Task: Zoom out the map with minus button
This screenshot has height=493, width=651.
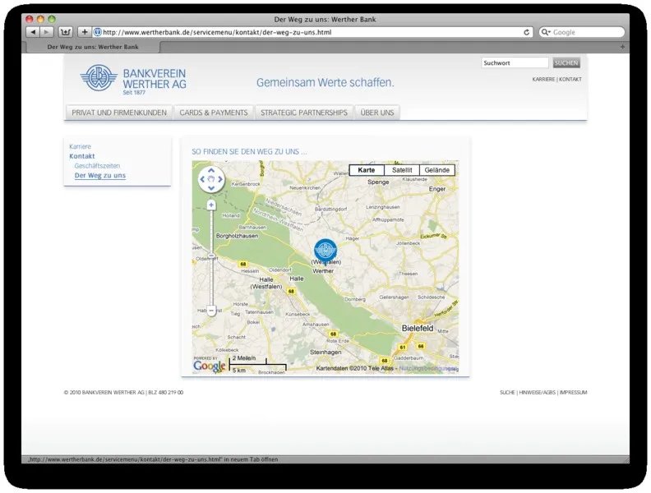Action: 211,311
